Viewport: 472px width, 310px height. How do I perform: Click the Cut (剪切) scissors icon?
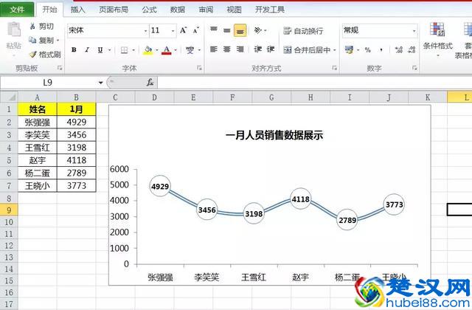tap(32, 27)
